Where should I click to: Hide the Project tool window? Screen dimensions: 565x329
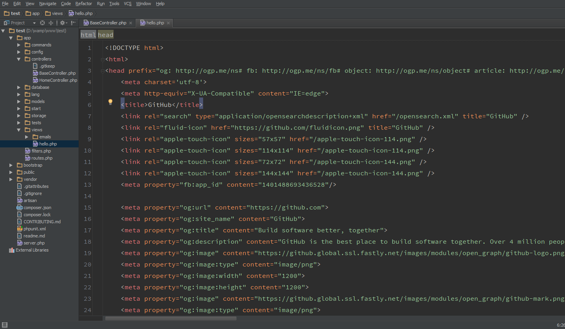pos(73,23)
